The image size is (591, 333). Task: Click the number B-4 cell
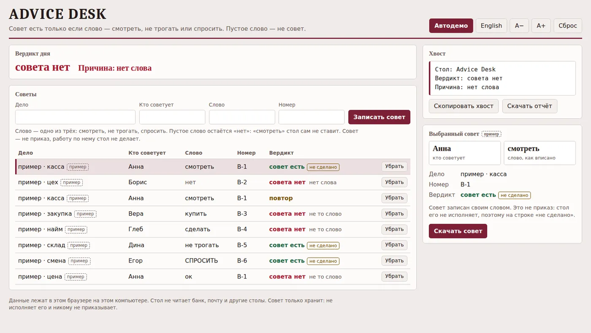pos(242,229)
